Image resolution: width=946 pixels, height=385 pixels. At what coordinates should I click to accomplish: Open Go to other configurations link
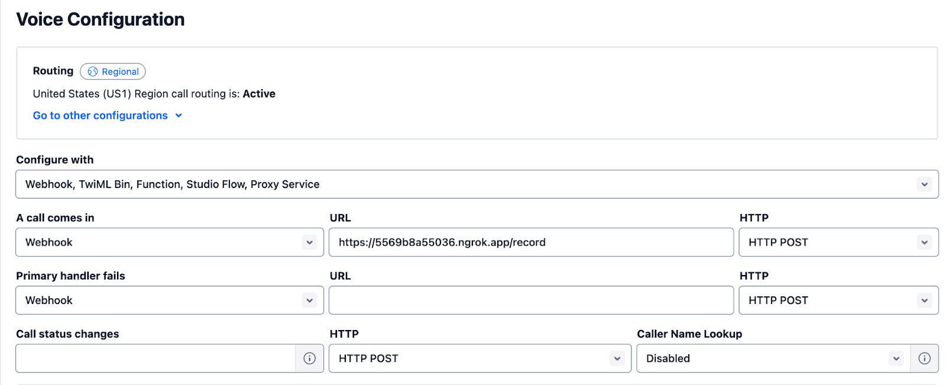coord(100,115)
